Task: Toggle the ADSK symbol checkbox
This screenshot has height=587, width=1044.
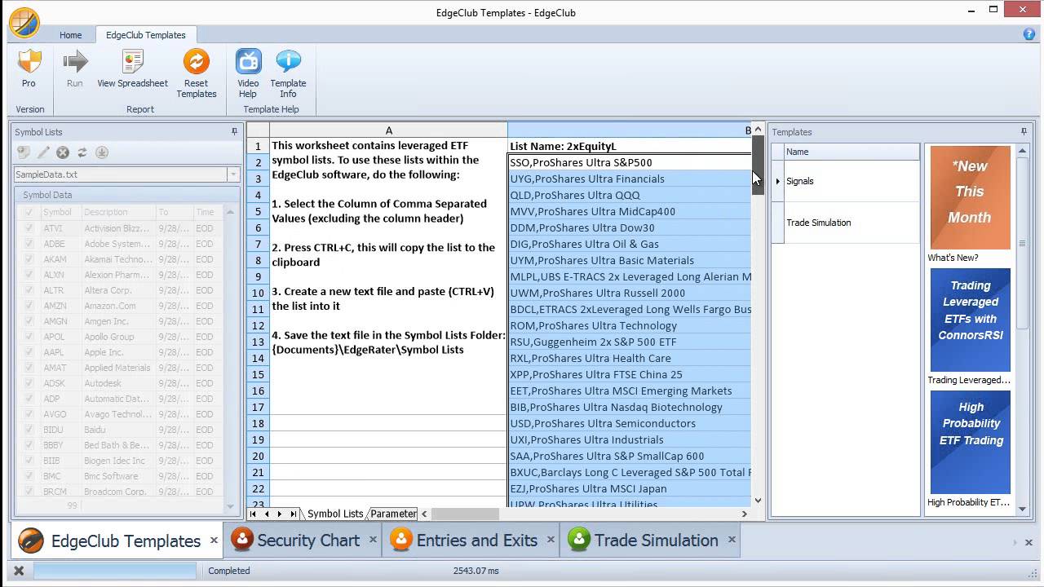Action: 29,383
